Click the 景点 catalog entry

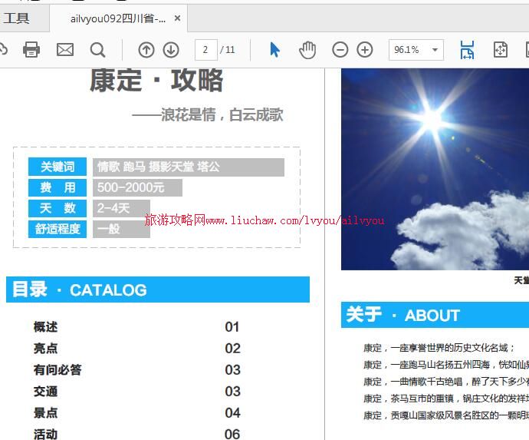[x=46, y=413]
